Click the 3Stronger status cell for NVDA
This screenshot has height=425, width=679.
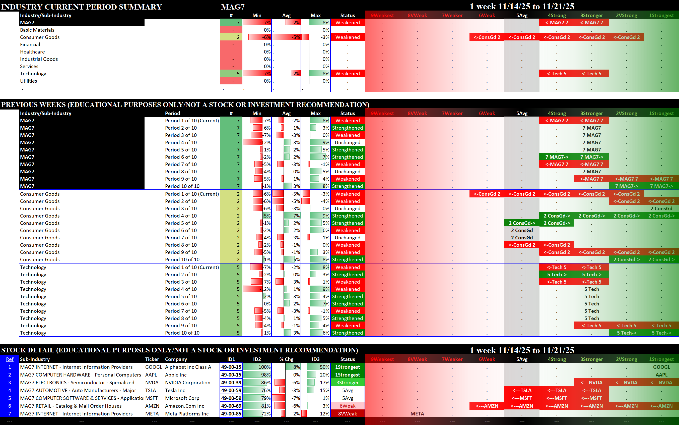click(x=347, y=383)
